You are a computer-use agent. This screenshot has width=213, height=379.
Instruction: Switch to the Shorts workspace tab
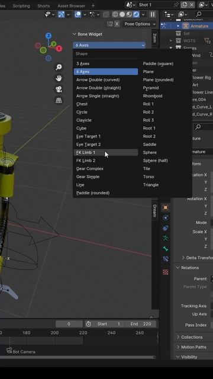pyautogui.click(x=43, y=6)
